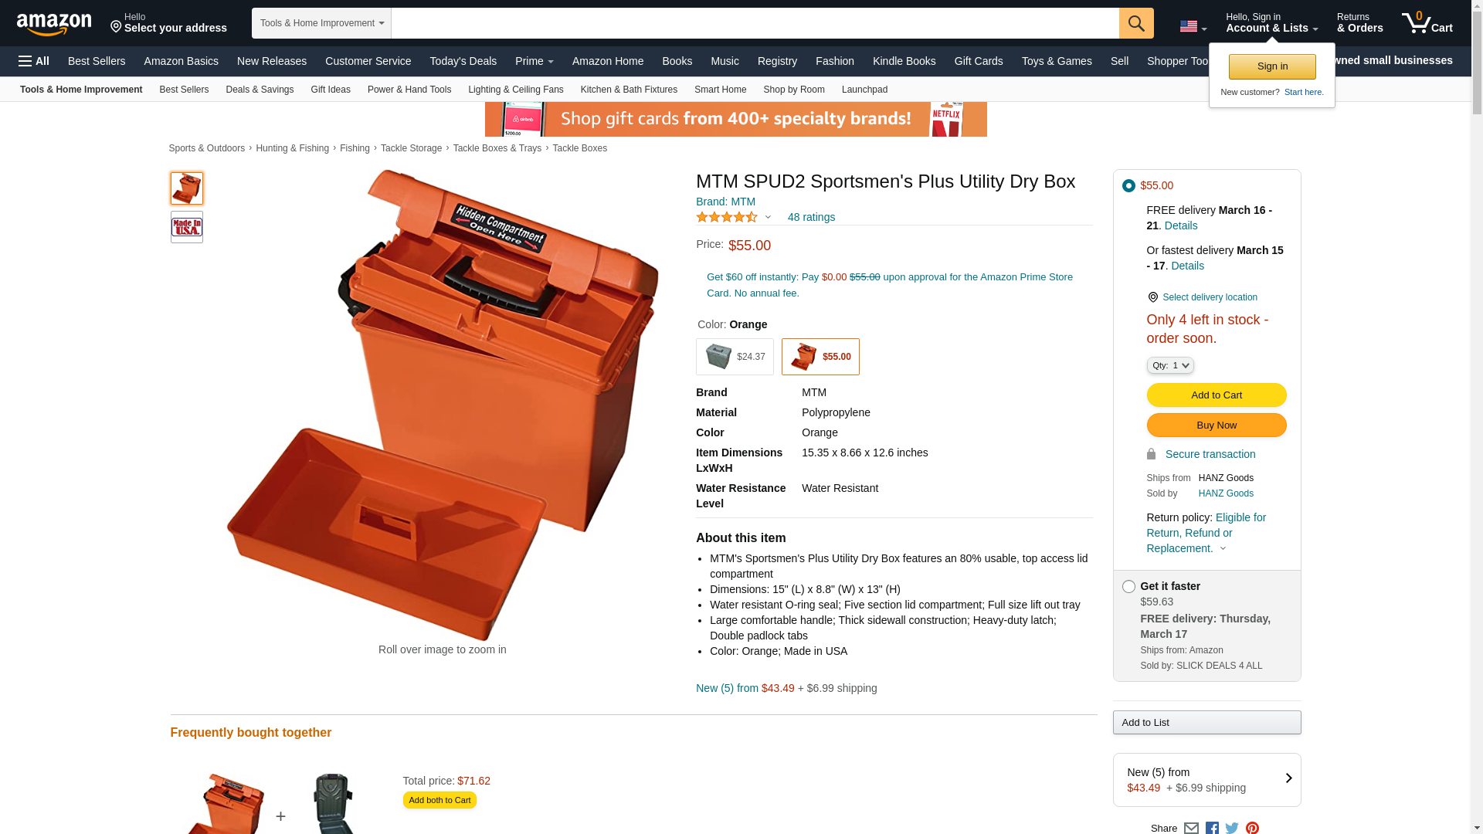This screenshot has height=834, width=1483.
Task: Share via the email envelope icon
Action: coord(1191,828)
